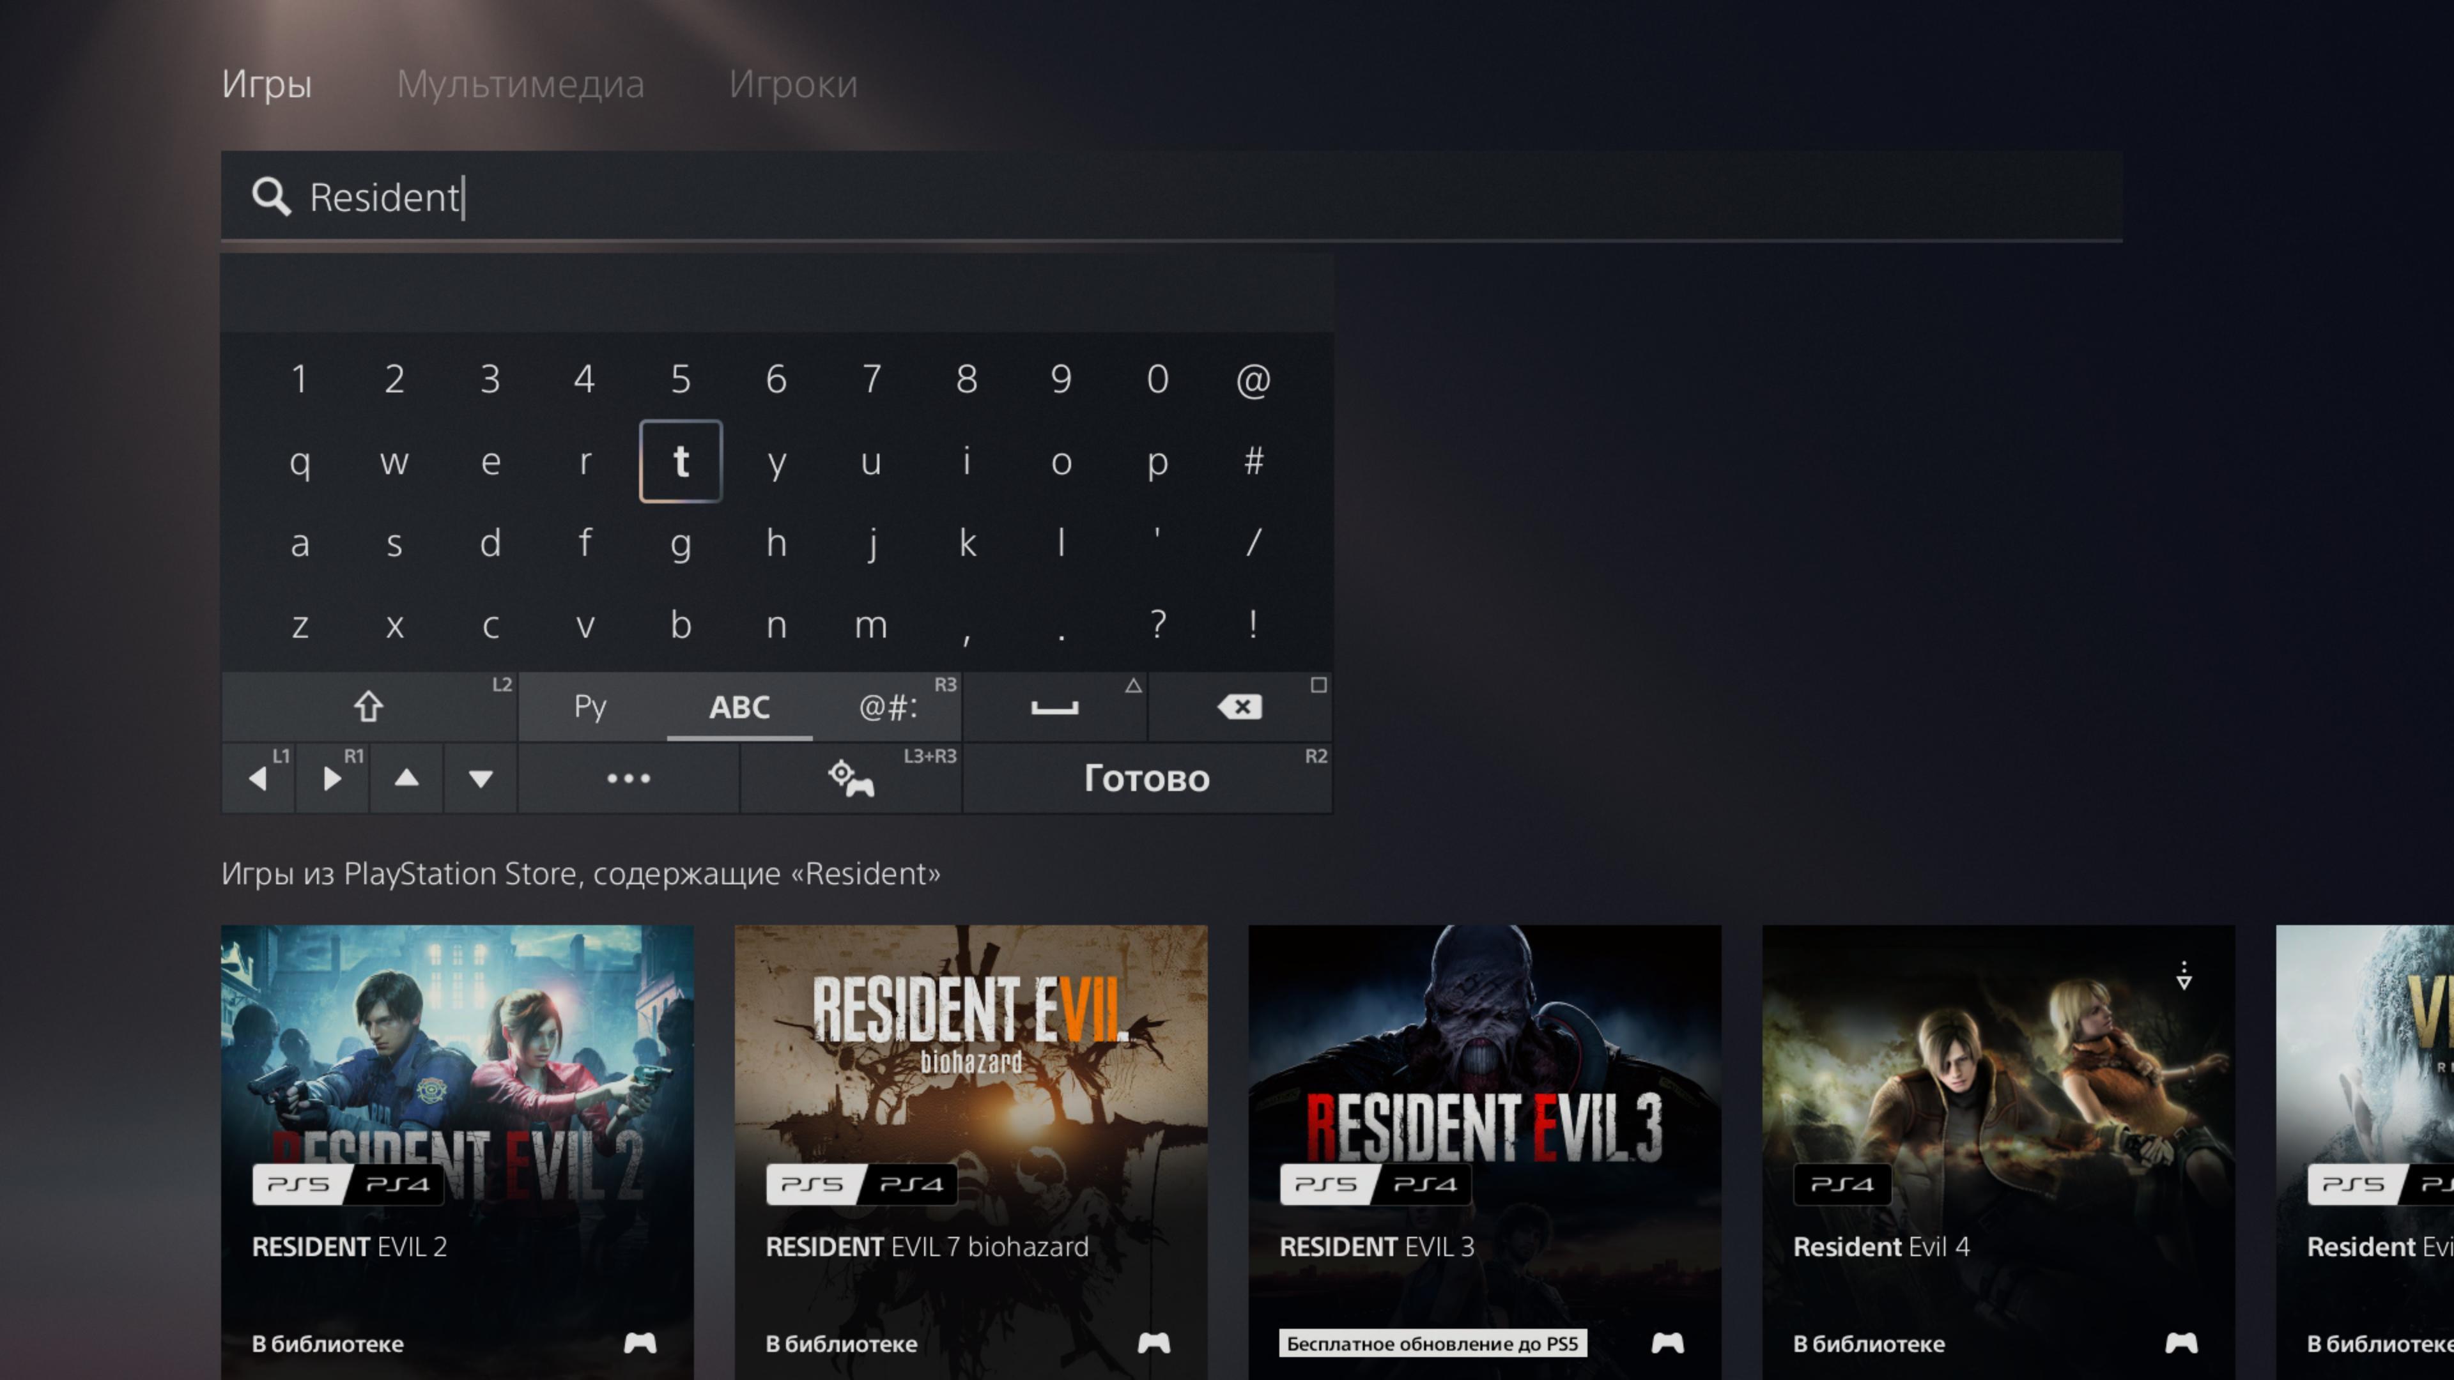Click the PS4 badge on Resident Evil 4
This screenshot has height=1380, width=2454.
click(1842, 1184)
